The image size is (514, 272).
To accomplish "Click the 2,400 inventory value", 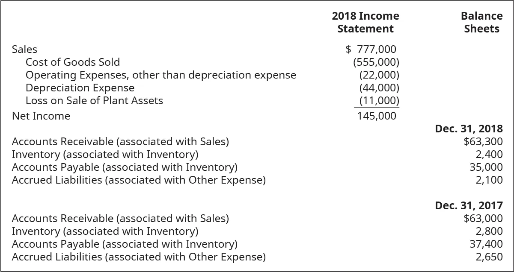I will [x=489, y=154].
